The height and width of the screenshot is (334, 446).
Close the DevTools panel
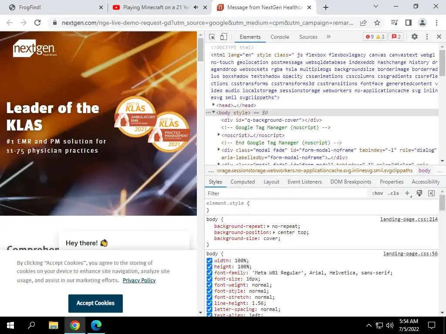coord(439,37)
